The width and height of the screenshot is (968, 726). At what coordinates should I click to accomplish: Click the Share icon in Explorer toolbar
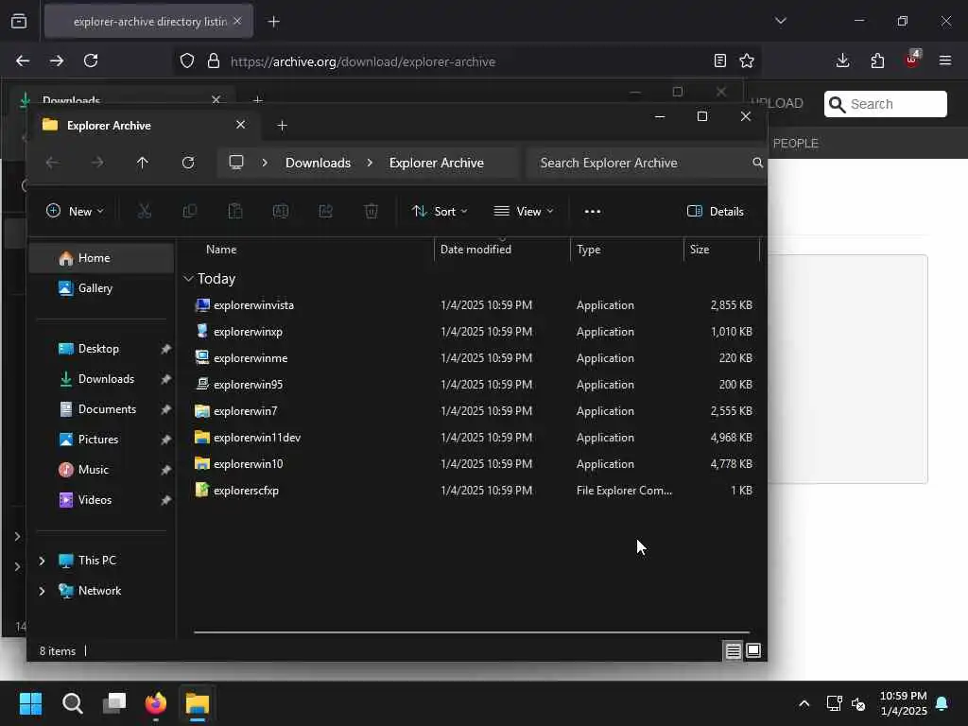[326, 211]
